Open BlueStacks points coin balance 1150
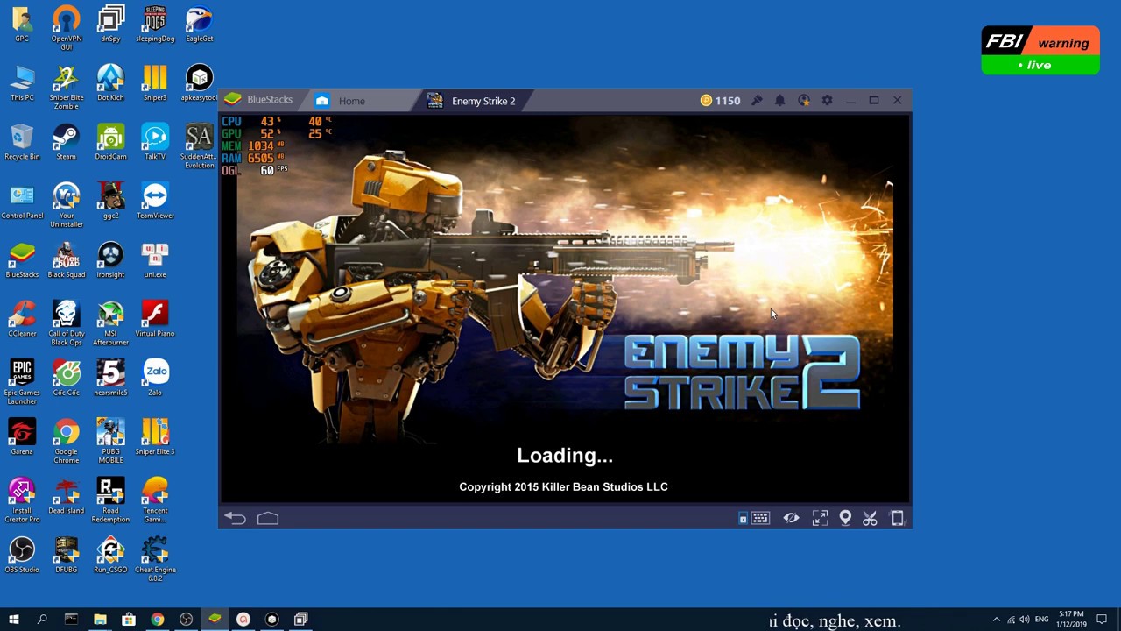The height and width of the screenshot is (631, 1121). pos(721,101)
